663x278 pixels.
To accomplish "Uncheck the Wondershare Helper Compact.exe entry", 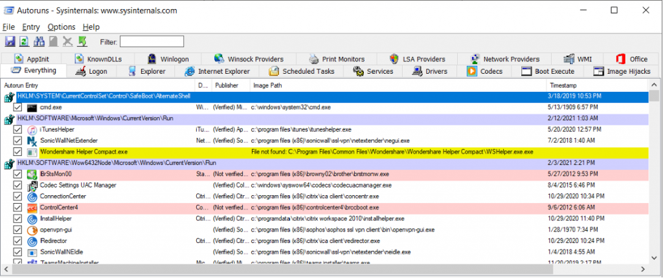I will 17,152.
